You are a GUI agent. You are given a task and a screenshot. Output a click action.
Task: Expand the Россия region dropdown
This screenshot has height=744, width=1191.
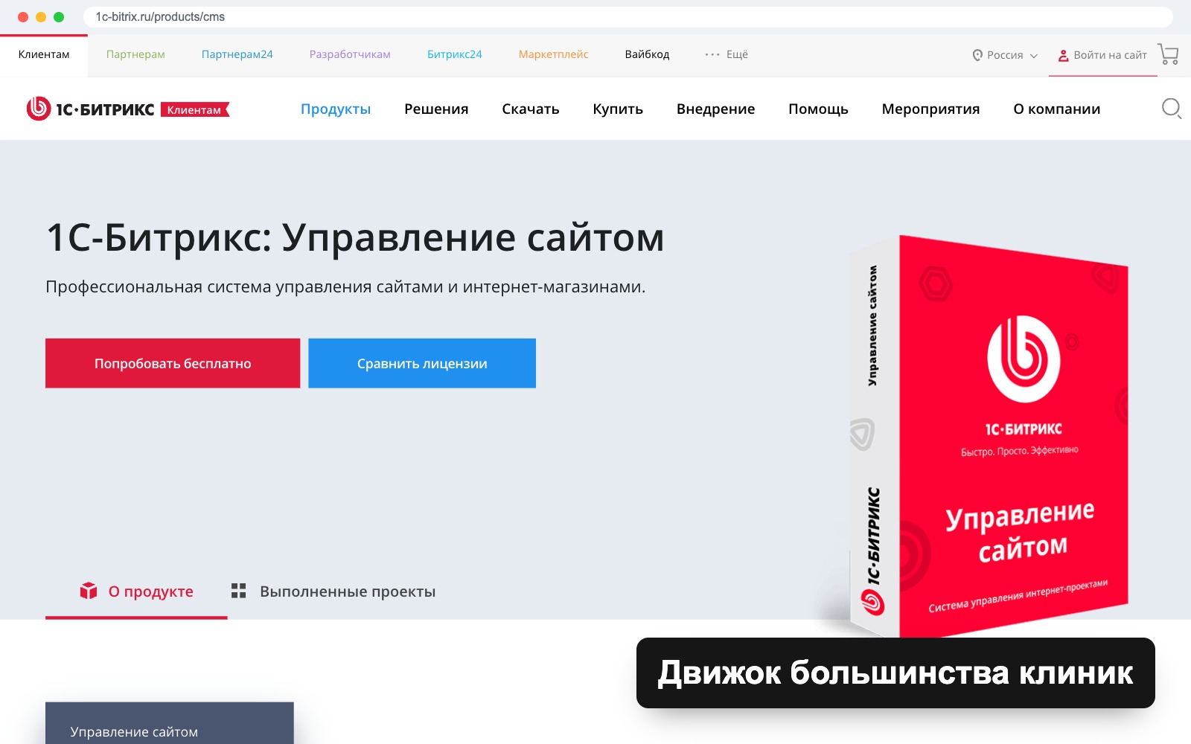(1005, 55)
